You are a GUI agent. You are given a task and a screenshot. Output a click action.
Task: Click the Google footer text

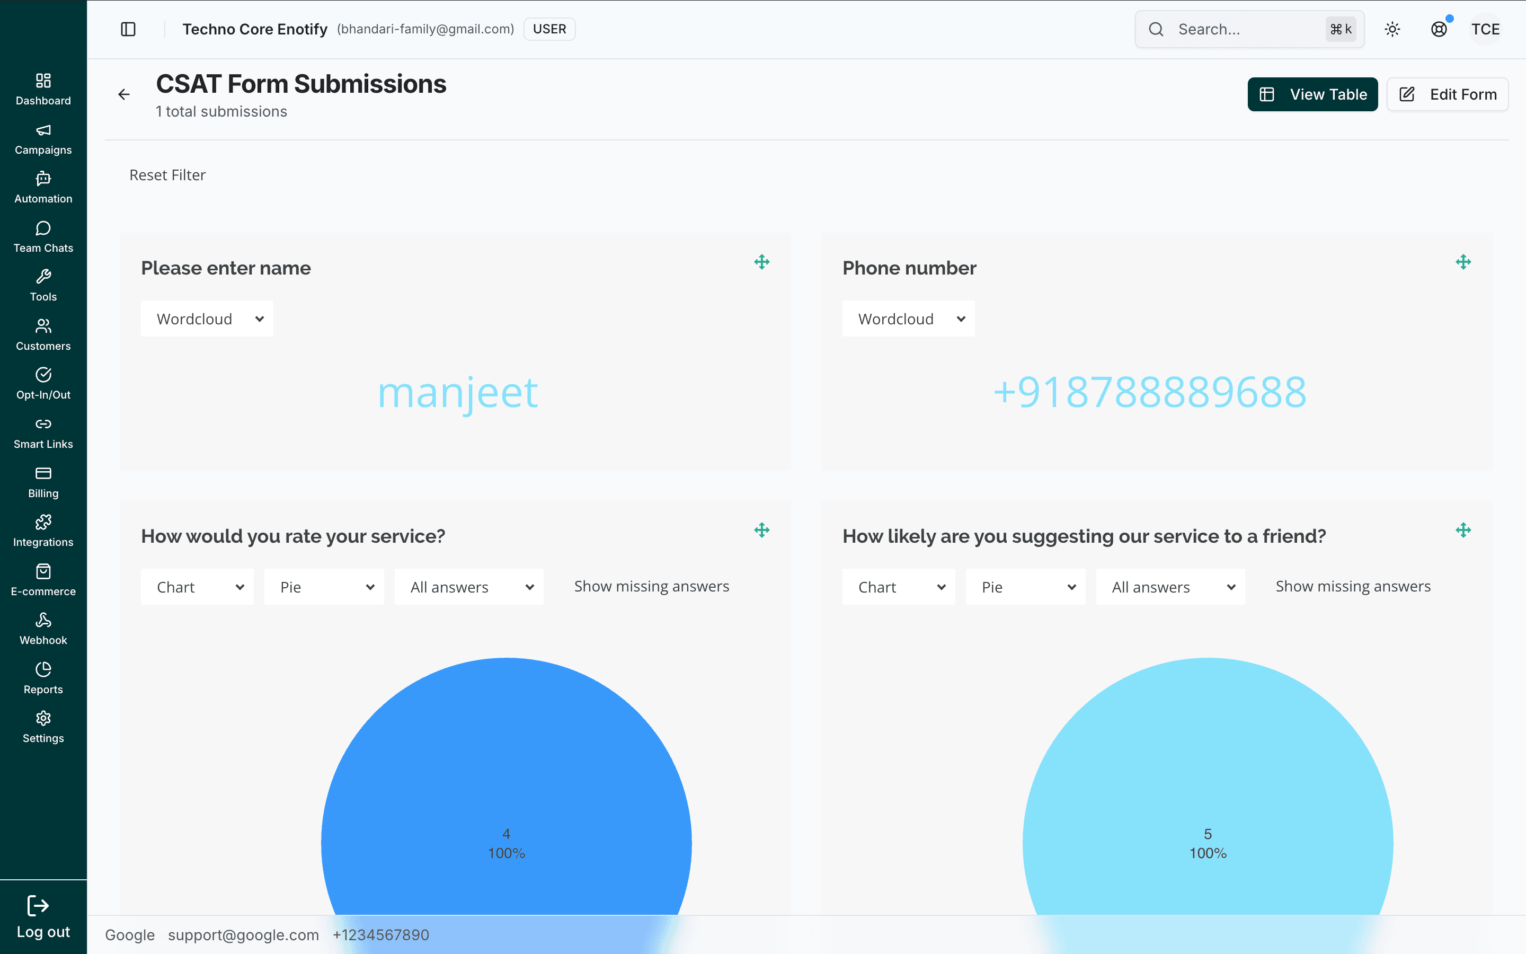(x=130, y=934)
